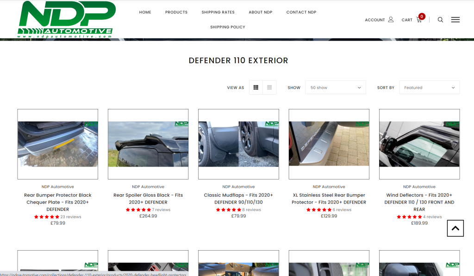474x276 pixels.
Task: Open Rear Bumper Protector Black Chequer Plate product
Action: coord(58,202)
